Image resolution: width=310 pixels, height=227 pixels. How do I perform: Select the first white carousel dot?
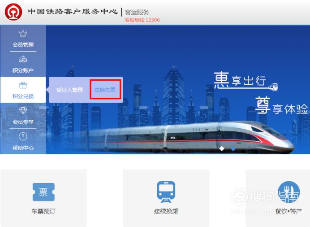click(222, 148)
